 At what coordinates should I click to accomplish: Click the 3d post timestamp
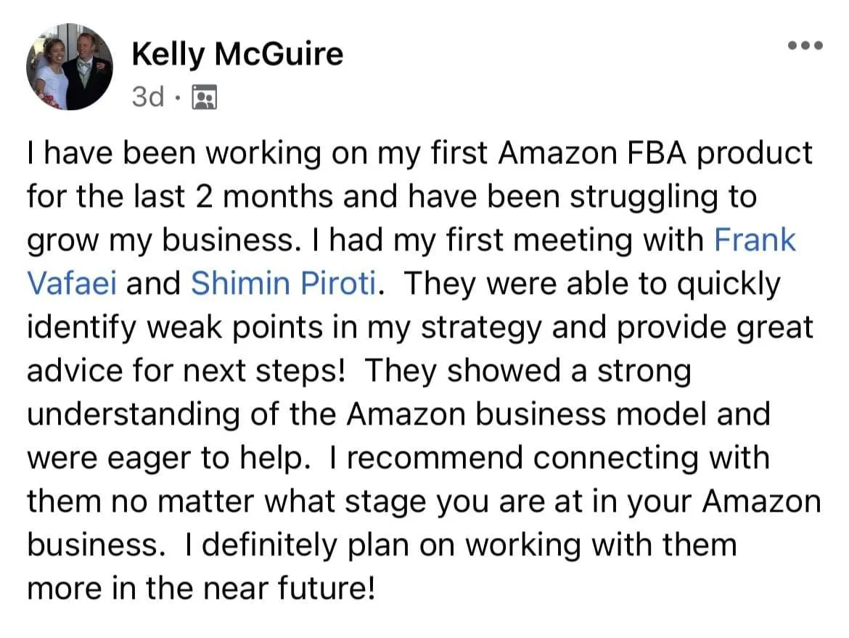148,97
